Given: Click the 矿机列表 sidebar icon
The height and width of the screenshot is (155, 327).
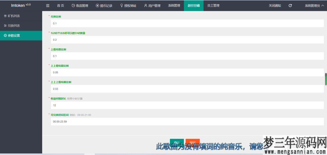Looking at the screenshot, I should point(5,16).
